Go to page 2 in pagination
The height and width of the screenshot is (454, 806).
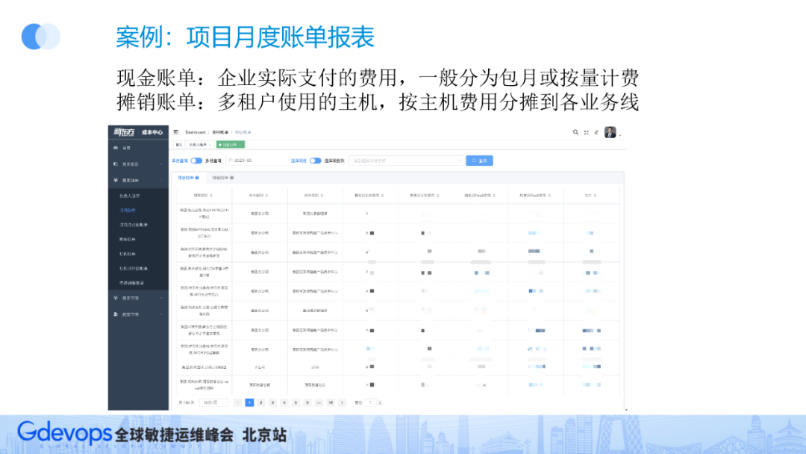[x=261, y=402]
